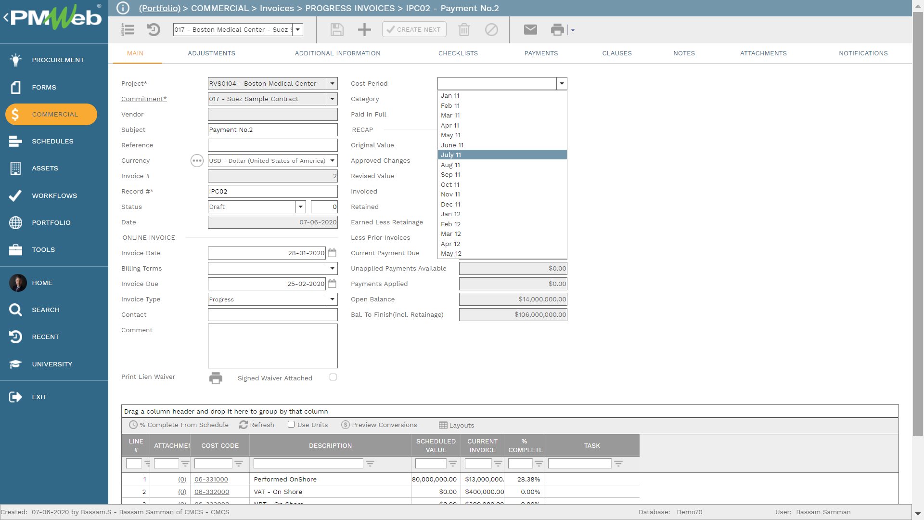
Task: Add a new record with plus icon
Action: click(364, 30)
